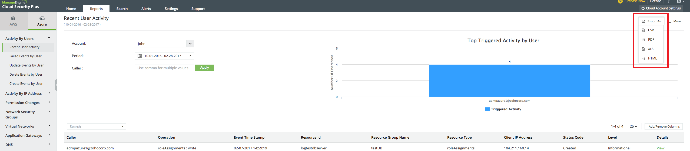Open the Account dropdown
This screenshot has width=690, height=151.
click(x=190, y=44)
